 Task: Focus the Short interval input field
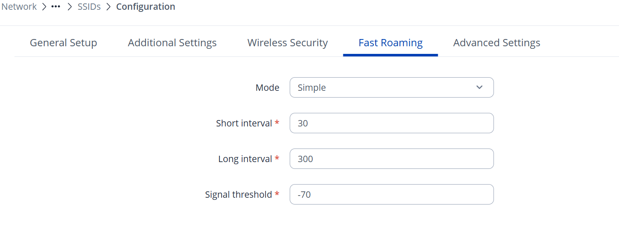[x=391, y=123]
